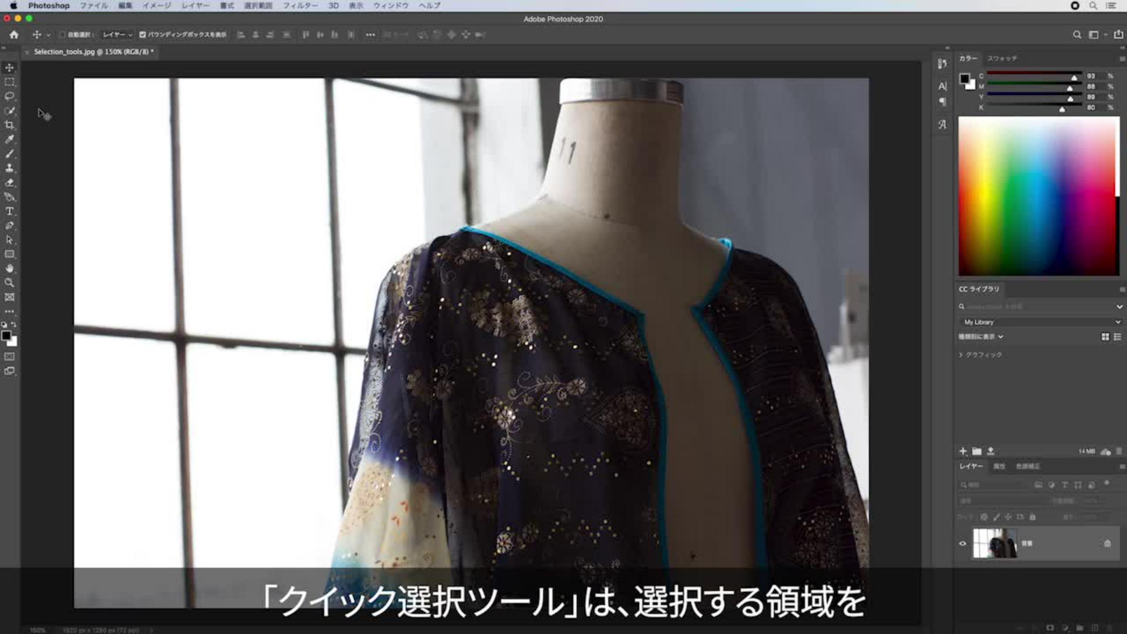Open the 種類別に表示 dropdown in CC Library
This screenshot has width=1127, height=634.
[x=980, y=336]
